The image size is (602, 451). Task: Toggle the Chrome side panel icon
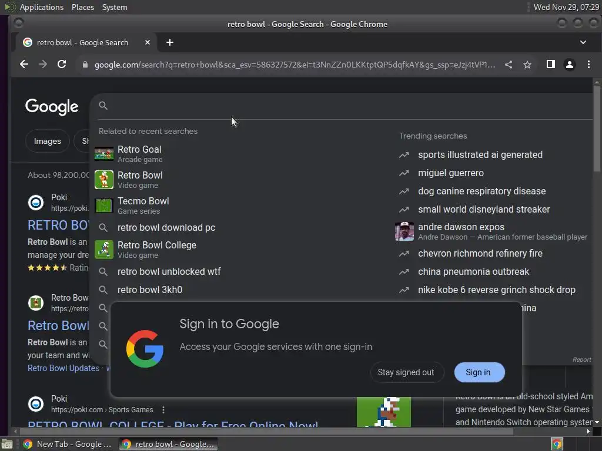click(550, 65)
